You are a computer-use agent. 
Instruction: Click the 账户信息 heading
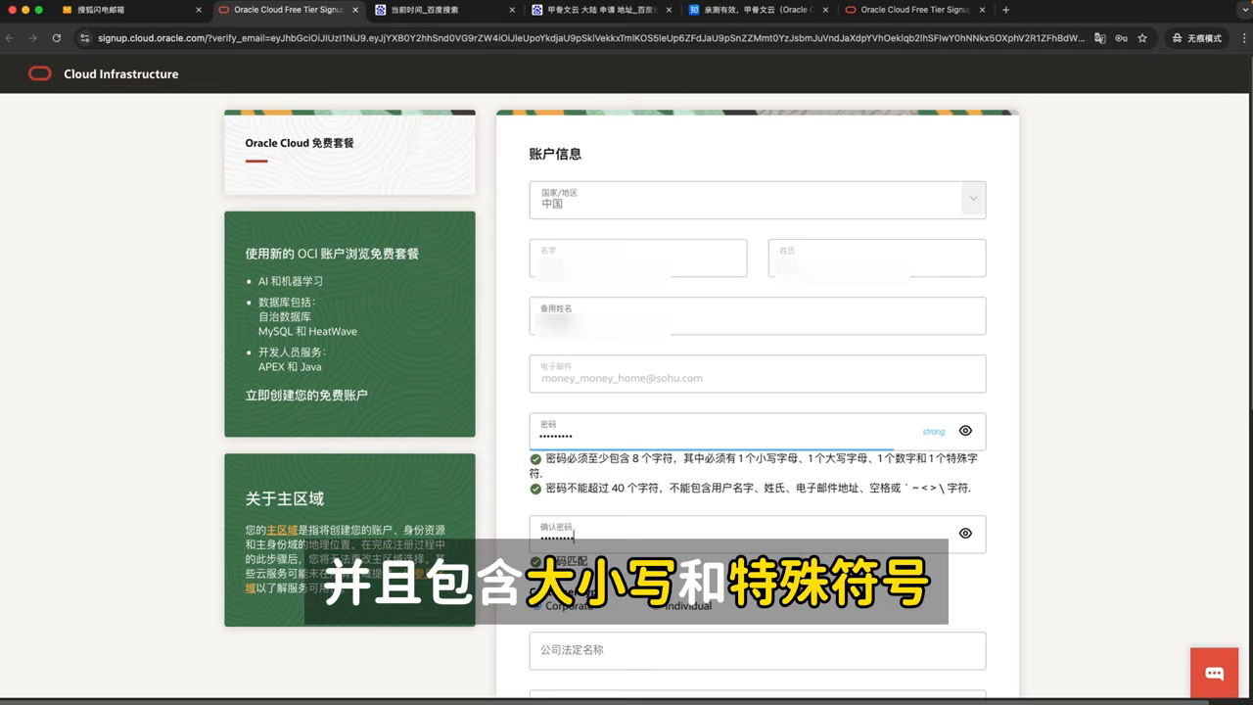555,154
